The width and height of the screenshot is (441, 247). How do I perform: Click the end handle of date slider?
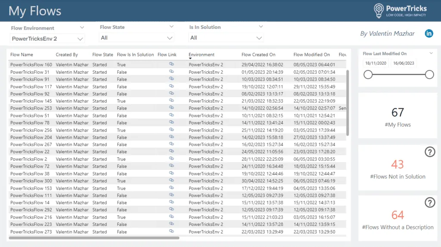click(429, 75)
